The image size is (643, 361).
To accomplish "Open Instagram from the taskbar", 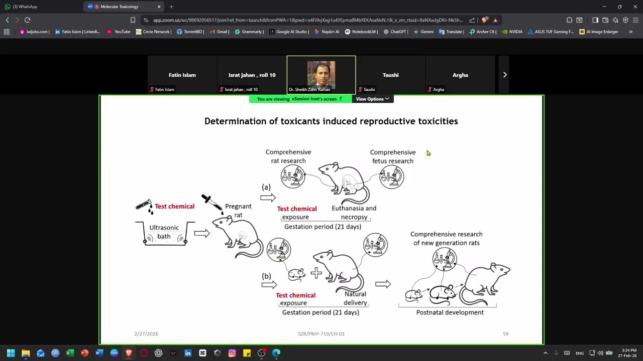I will 232,353.
